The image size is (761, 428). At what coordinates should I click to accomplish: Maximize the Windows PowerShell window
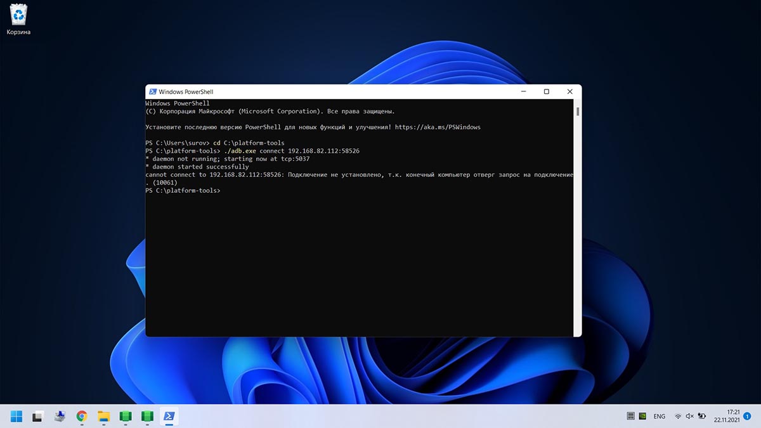[546, 92]
